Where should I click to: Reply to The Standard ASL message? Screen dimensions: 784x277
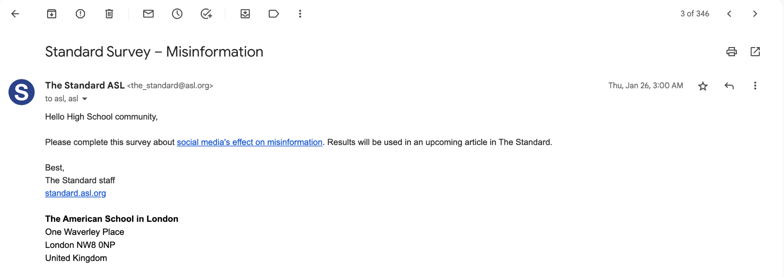(729, 86)
